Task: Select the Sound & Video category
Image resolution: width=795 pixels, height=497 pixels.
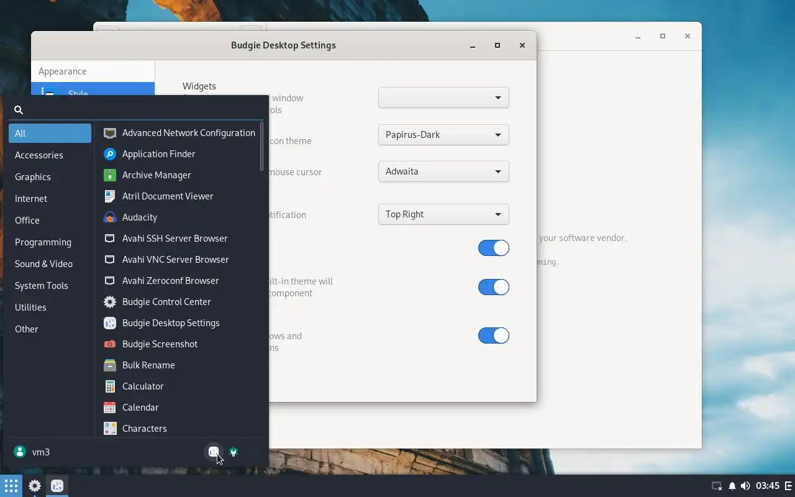Action: click(50, 264)
